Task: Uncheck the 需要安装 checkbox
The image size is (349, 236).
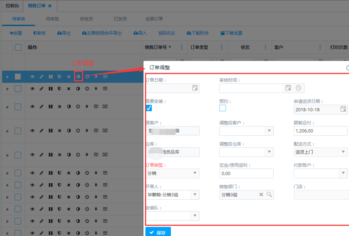Action: (x=149, y=108)
